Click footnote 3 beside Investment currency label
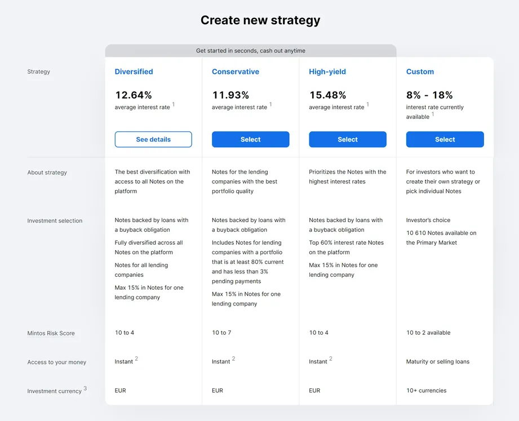The height and width of the screenshot is (421, 519). [x=85, y=388]
